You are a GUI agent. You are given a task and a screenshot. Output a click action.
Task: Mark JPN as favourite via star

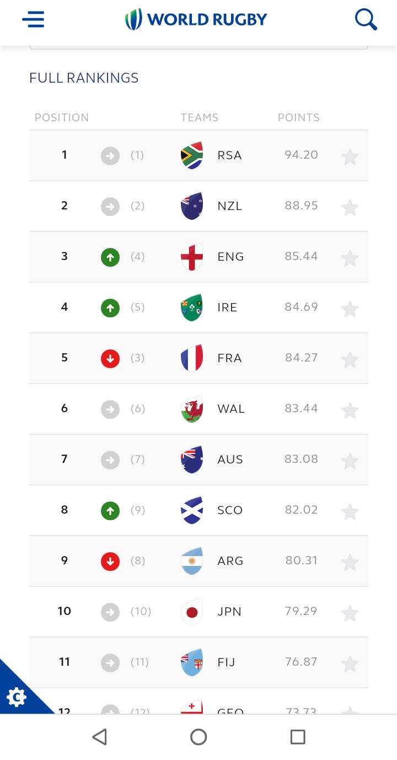tap(350, 613)
